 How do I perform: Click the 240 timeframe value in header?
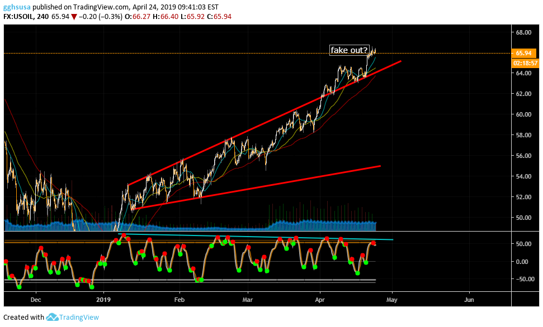pyautogui.click(x=43, y=17)
